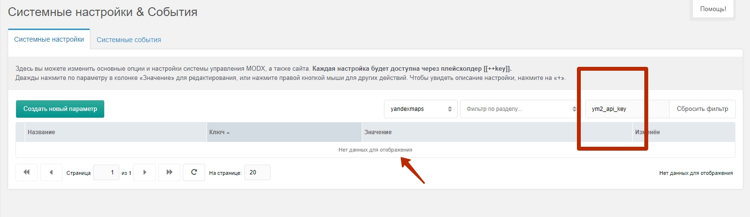Click the 'На странице' per-page field
The image size is (750, 217).
257,172
